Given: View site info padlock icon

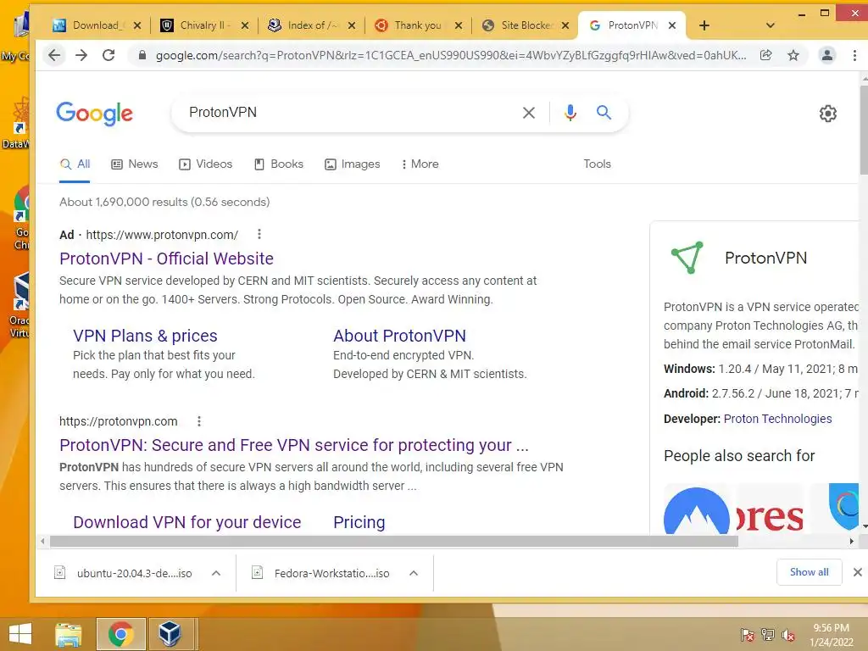Looking at the screenshot, I should tap(142, 55).
